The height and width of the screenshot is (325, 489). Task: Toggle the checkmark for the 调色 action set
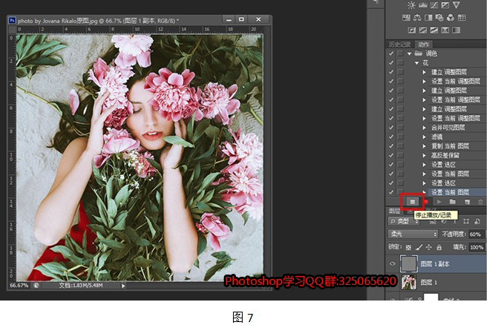(x=391, y=53)
